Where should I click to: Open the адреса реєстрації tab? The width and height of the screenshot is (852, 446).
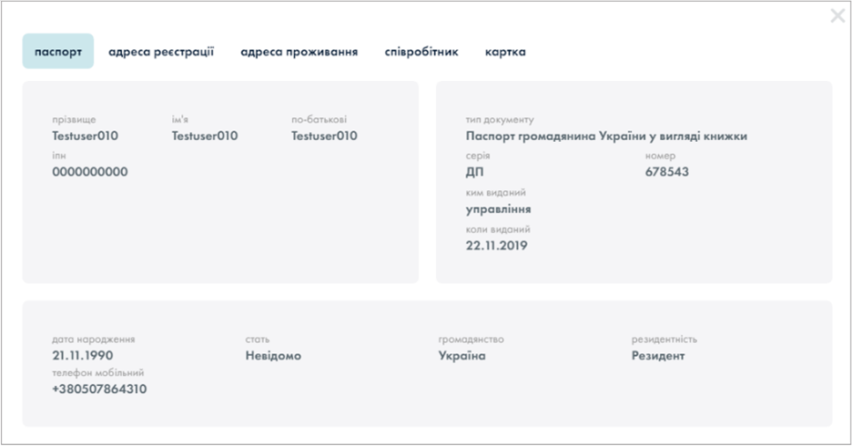(x=161, y=52)
